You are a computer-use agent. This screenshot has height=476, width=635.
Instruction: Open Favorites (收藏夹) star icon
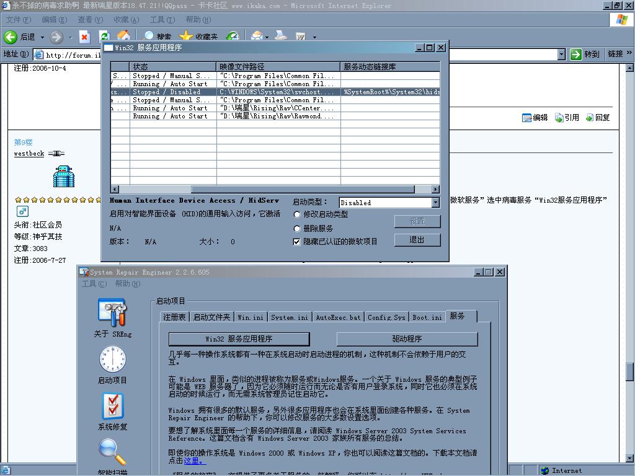(186, 37)
